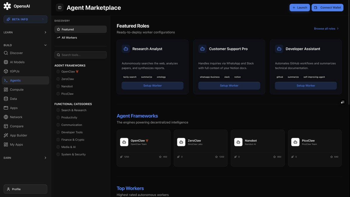The image size is (350, 197).
Task: Click the Agents terminal icon
Action: click(x=6, y=81)
